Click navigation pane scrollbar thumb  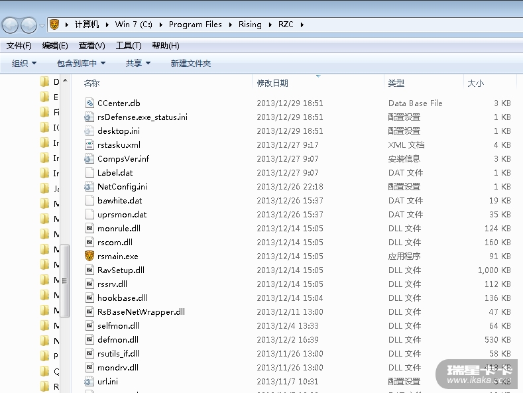click(x=65, y=281)
